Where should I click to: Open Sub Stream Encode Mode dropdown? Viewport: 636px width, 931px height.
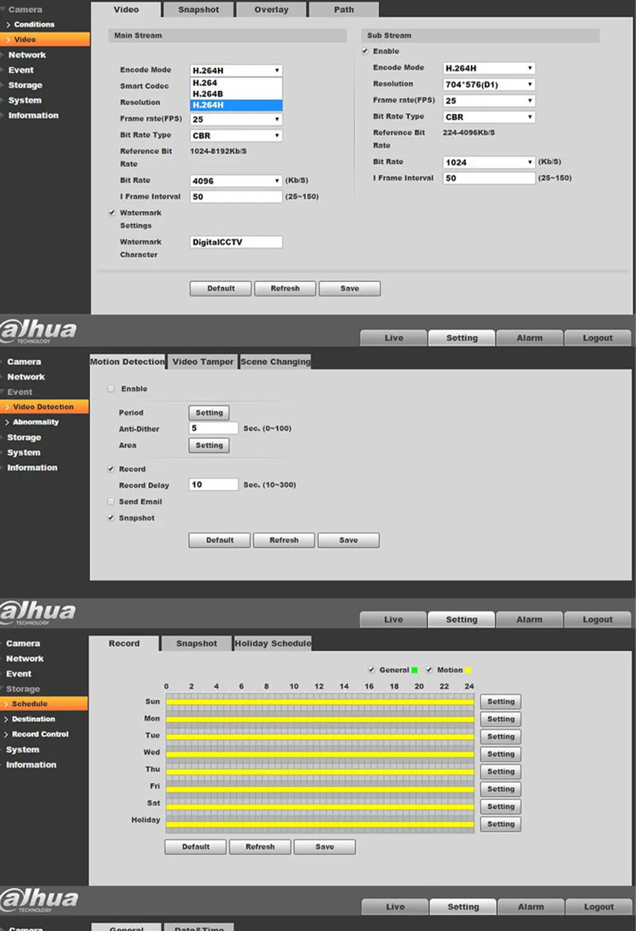[x=489, y=68]
